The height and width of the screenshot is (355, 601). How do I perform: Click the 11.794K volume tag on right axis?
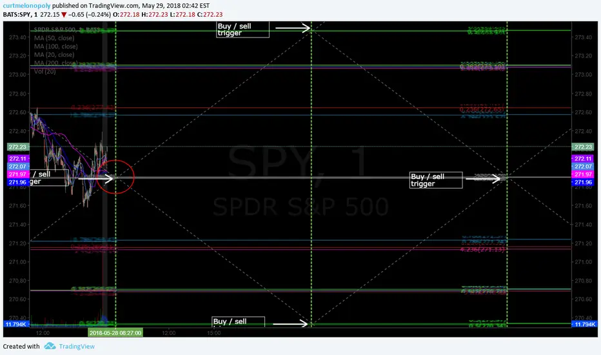pyautogui.click(x=584, y=324)
